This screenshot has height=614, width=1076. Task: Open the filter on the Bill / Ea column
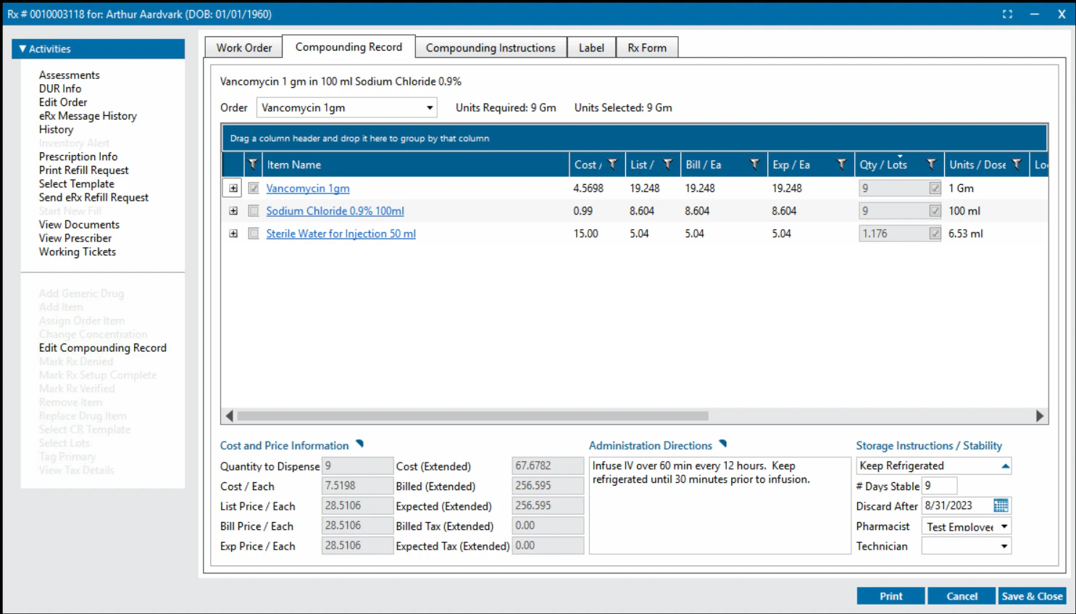tap(756, 164)
